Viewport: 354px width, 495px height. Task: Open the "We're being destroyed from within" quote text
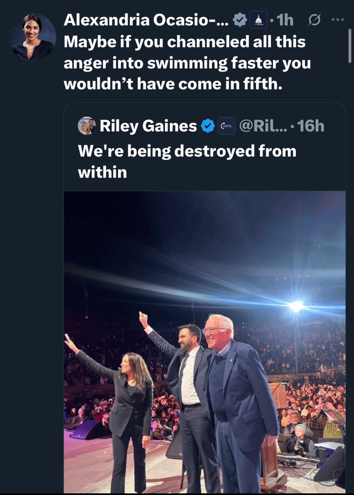187,161
